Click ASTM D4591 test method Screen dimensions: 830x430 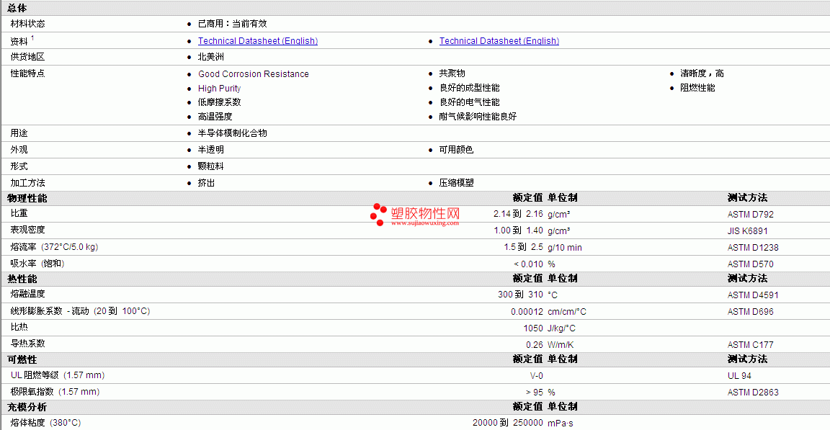tap(753, 295)
